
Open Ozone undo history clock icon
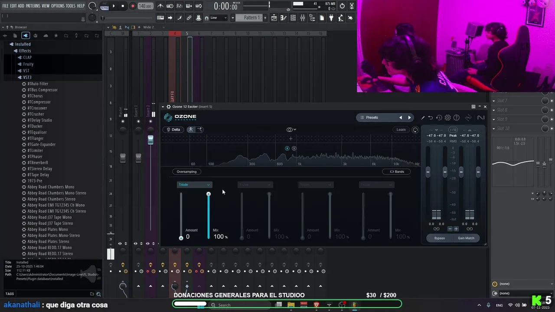439,117
